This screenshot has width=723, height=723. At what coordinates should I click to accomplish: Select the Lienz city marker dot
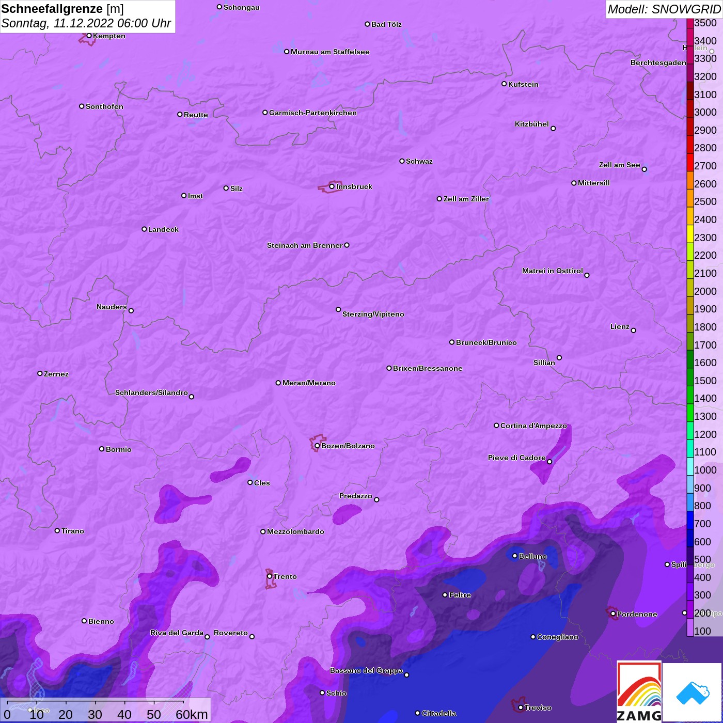pos(634,331)
